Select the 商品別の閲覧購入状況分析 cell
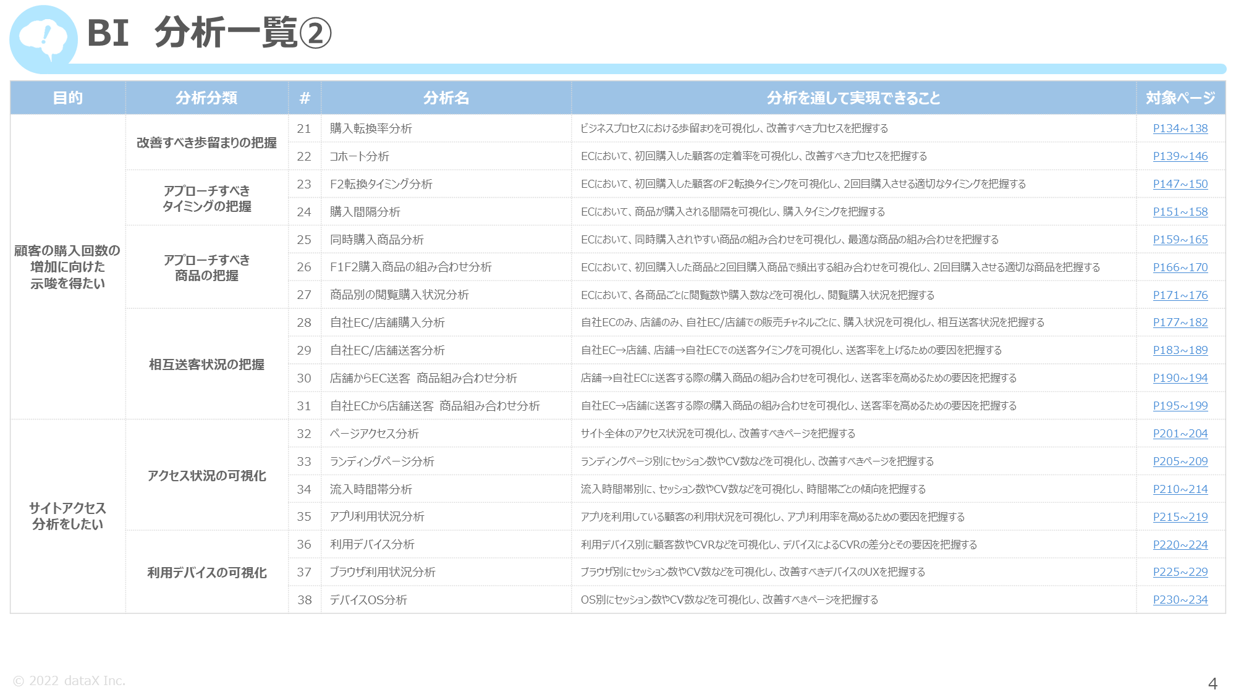 pyautogui.click(x=446, y=295)
